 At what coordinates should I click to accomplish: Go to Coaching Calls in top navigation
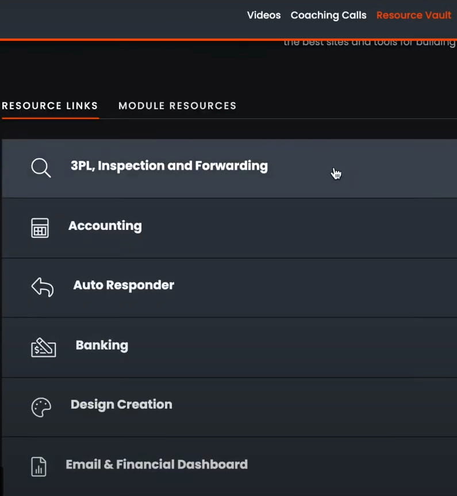328,15
